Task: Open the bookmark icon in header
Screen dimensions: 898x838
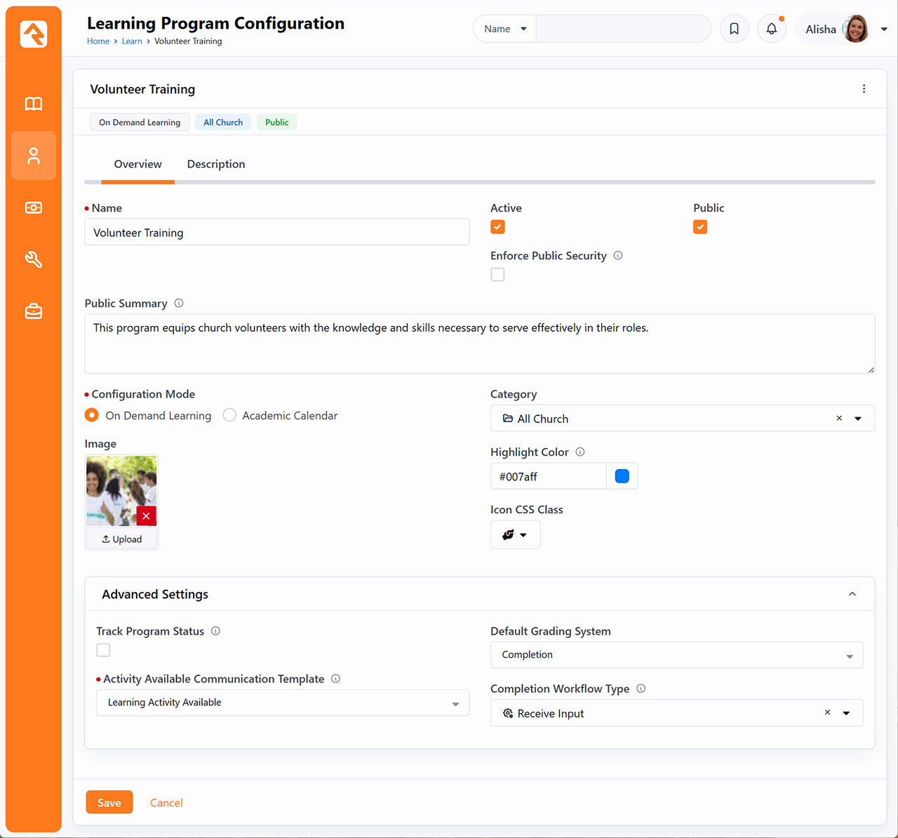Action: pyautogui.click(x=734, y=29)
